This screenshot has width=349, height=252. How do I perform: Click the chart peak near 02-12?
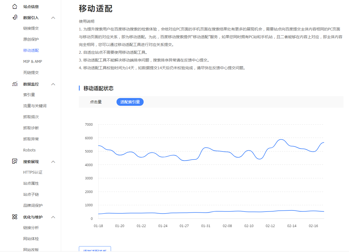[281, 140]
